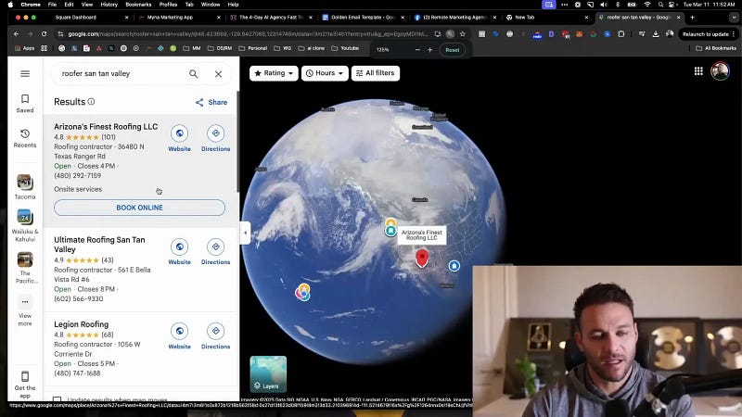Screen dimensions: 742x417
Task: Switch to the Square Dashboard tab
Action: (x=76, y=17)
